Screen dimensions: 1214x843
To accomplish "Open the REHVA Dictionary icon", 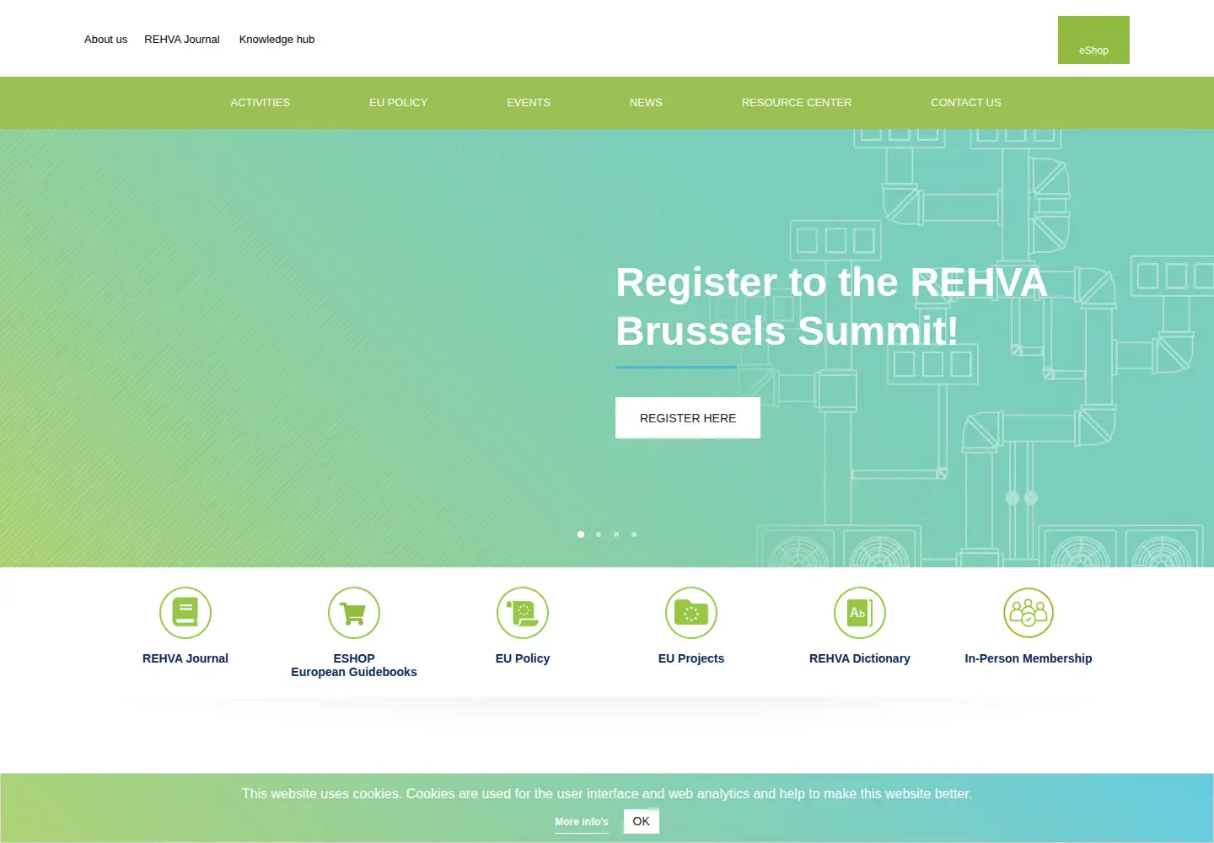I will (860, 613).
